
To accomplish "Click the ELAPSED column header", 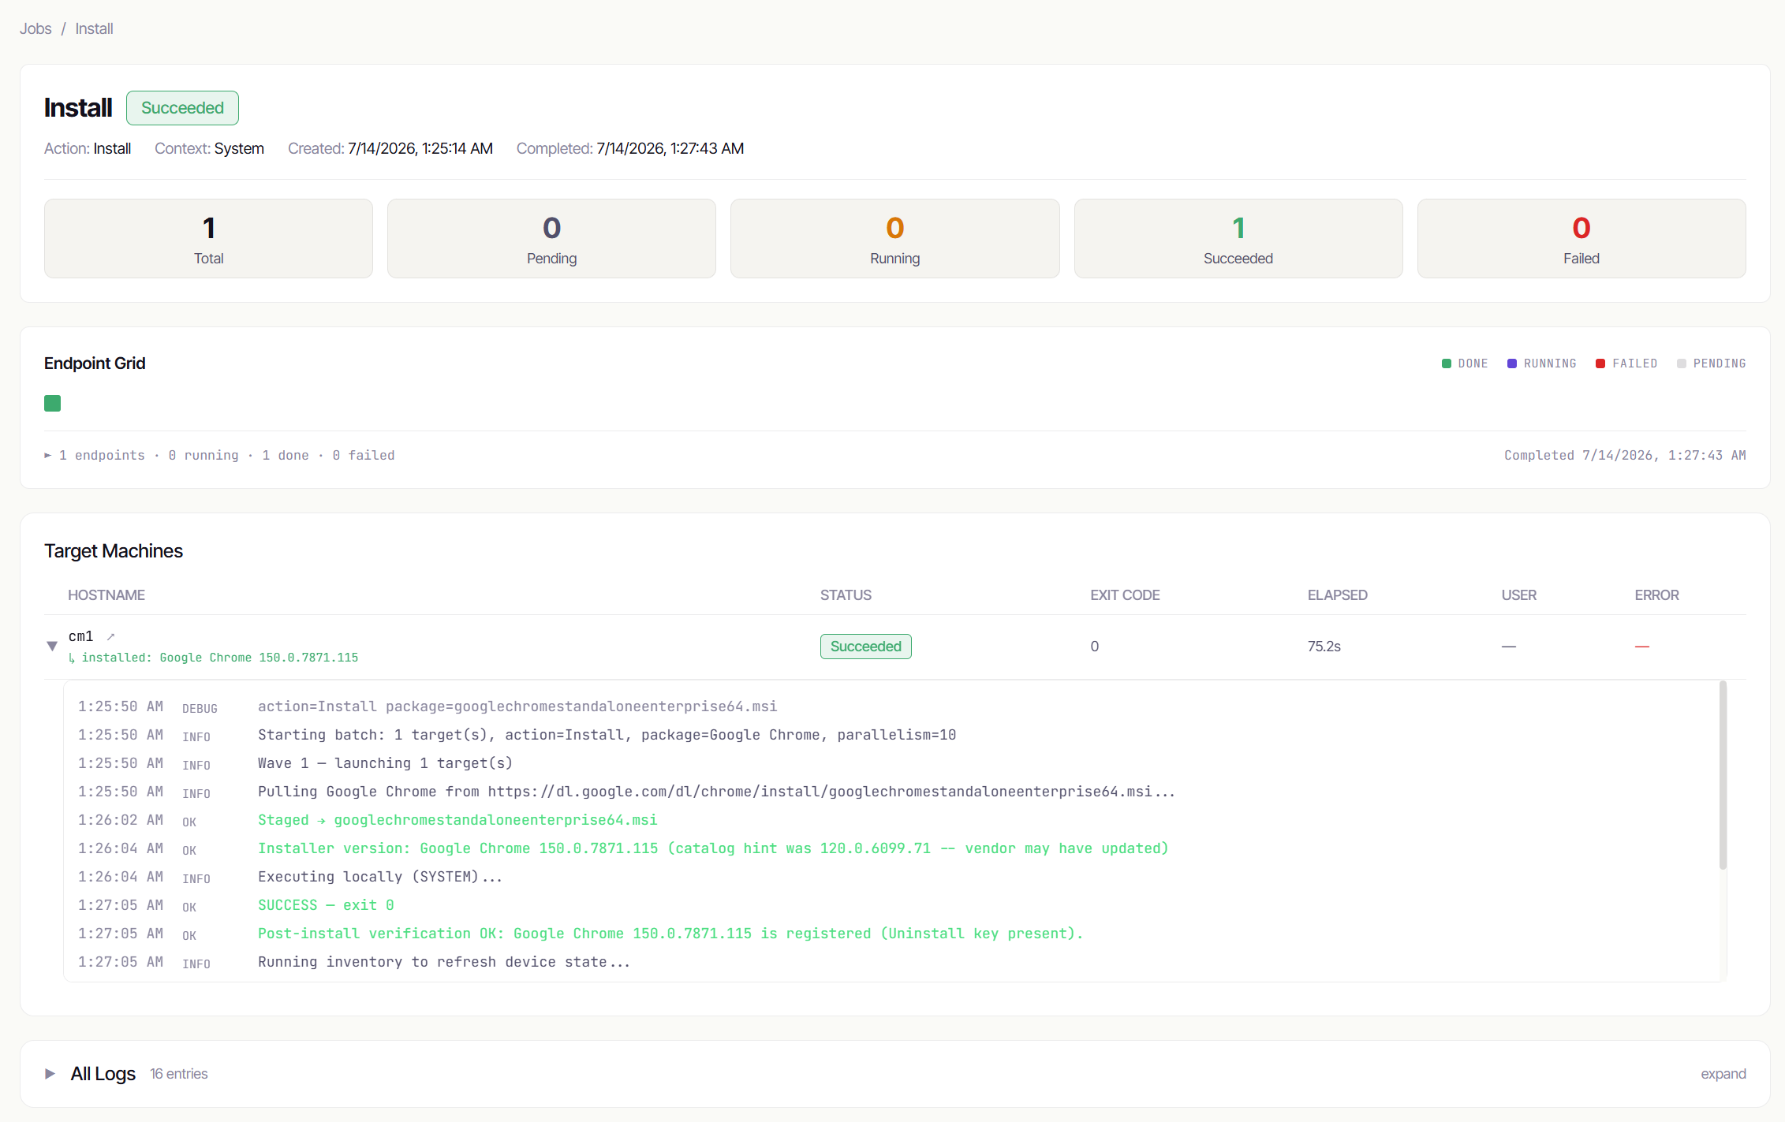I will [x=1337, y=595].
